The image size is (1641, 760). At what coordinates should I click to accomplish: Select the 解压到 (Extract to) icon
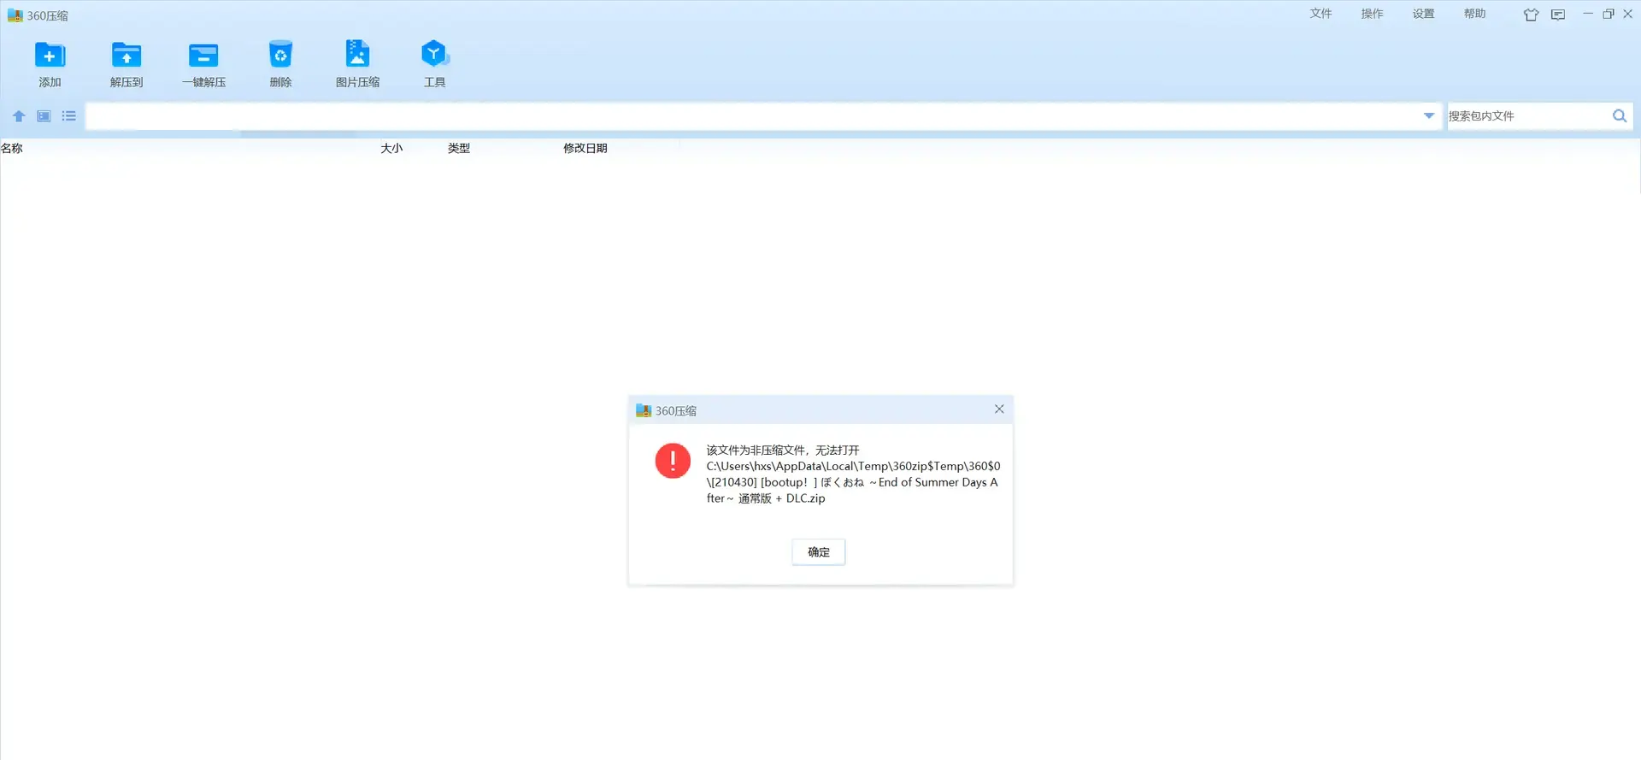(126, 56)
